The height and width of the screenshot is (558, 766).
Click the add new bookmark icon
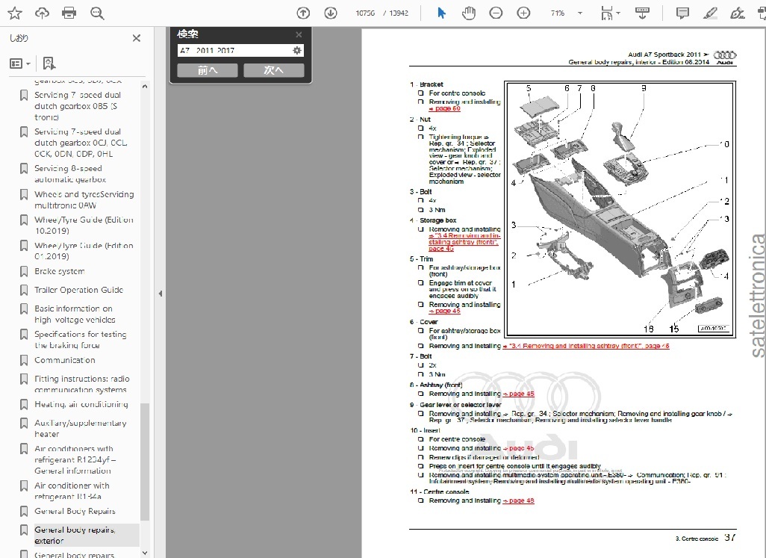click(49, 63)
